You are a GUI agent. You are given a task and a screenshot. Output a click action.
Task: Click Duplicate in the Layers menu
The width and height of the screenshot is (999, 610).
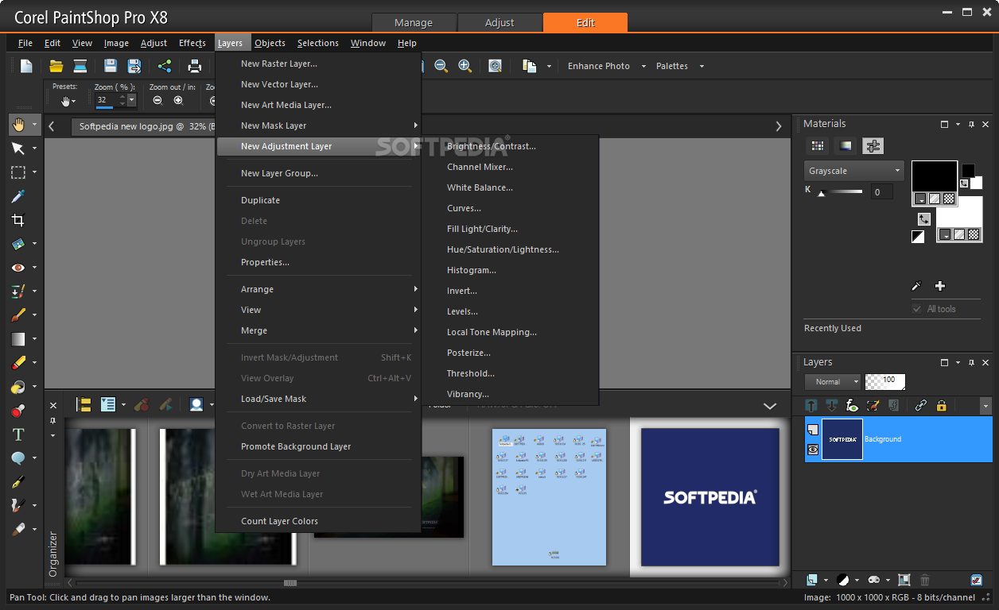point(260,200)
